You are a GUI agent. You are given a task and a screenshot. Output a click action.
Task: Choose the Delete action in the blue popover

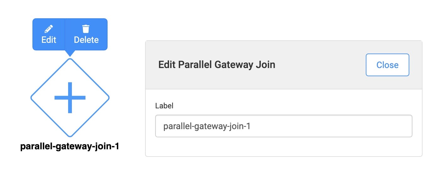pos(86,34)
